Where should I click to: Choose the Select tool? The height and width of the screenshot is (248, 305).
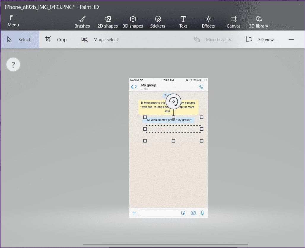point(20,39)
